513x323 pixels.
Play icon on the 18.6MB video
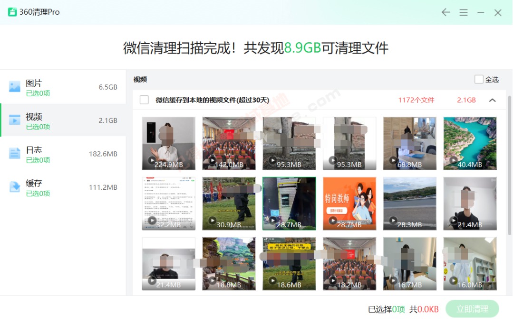272,280
